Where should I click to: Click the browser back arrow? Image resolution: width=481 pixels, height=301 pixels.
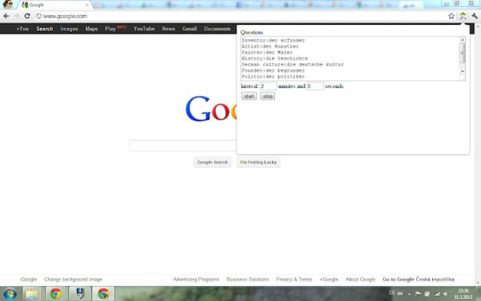[x=6, y=16]
